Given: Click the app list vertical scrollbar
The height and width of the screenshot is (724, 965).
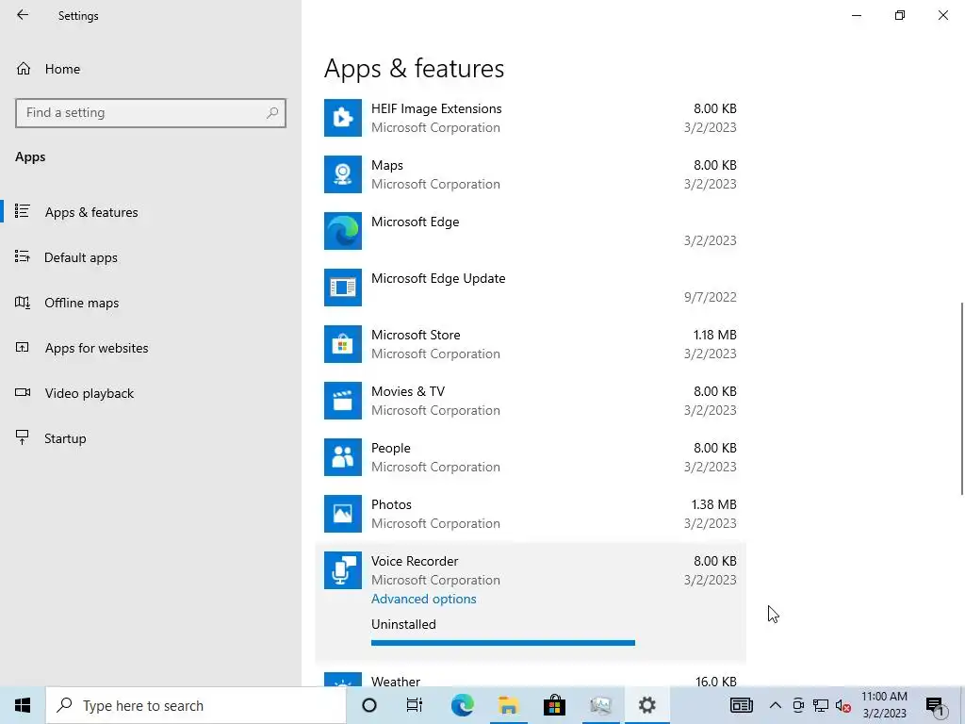Looking at the screenshot, I should (x=962, y=398).
